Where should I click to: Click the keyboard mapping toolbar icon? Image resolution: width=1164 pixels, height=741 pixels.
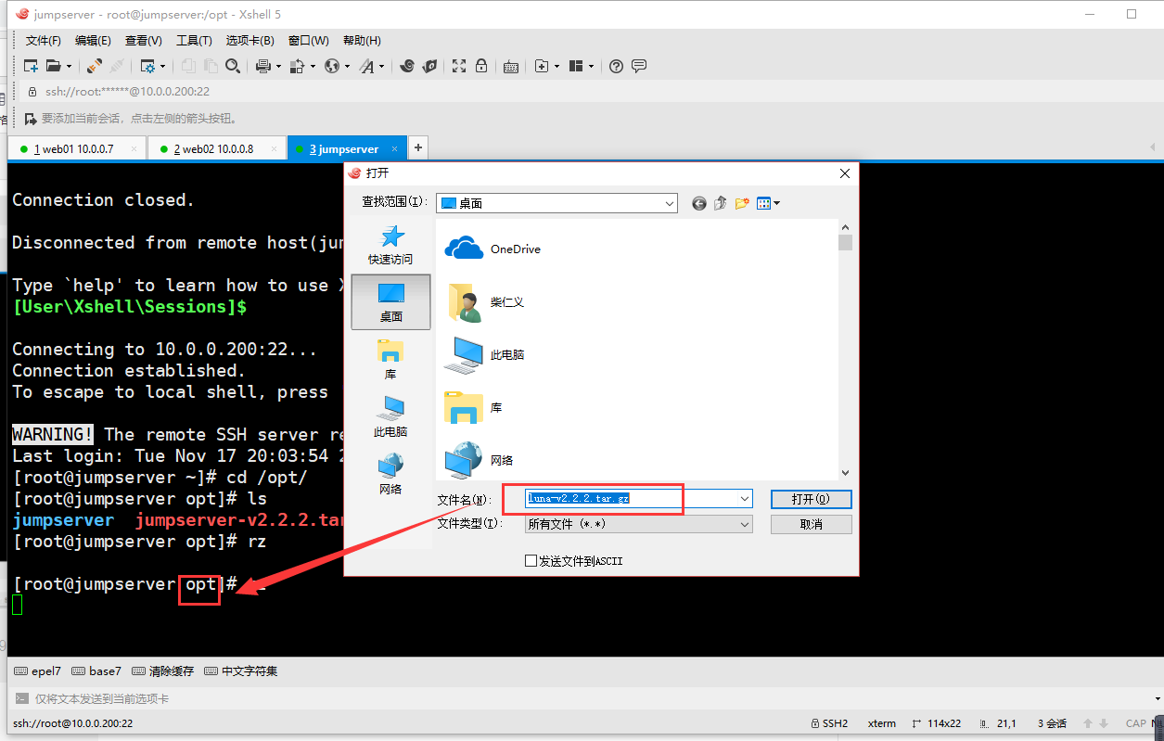tap(511, 66)
